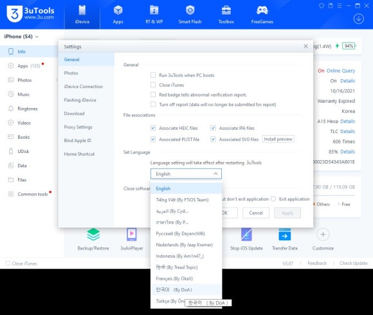Open UDisk in left sidebar
The height and width of the screenshot is (315, 373).
[x=28, y=151]
